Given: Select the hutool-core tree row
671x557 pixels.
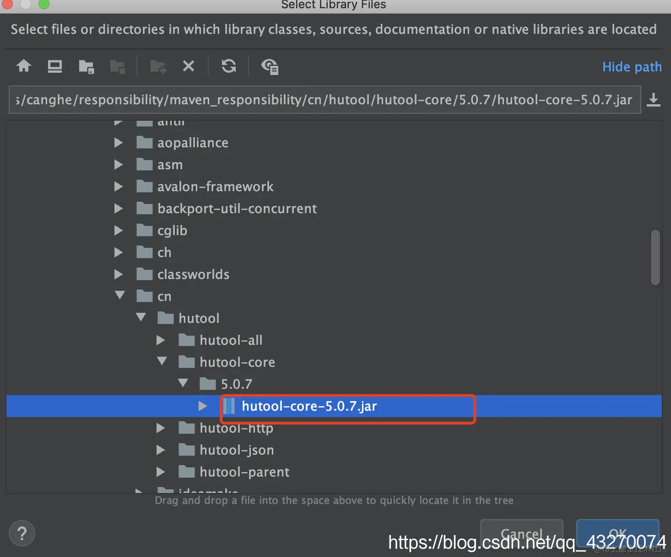Looking at the screenshot, I should point(334,362).
